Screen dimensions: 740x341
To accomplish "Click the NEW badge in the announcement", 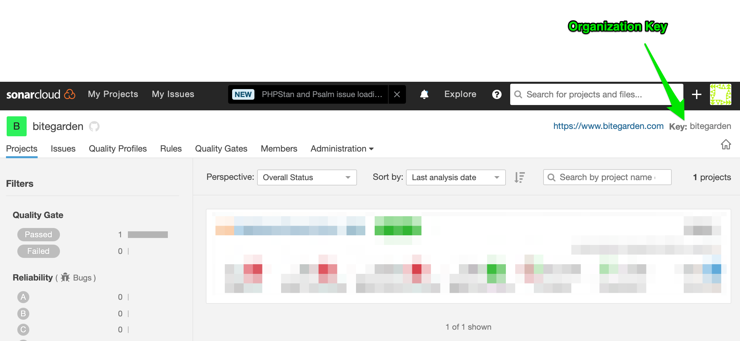I will tap(243, 94).
